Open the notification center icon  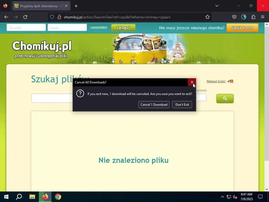click(x=260, y=197)
